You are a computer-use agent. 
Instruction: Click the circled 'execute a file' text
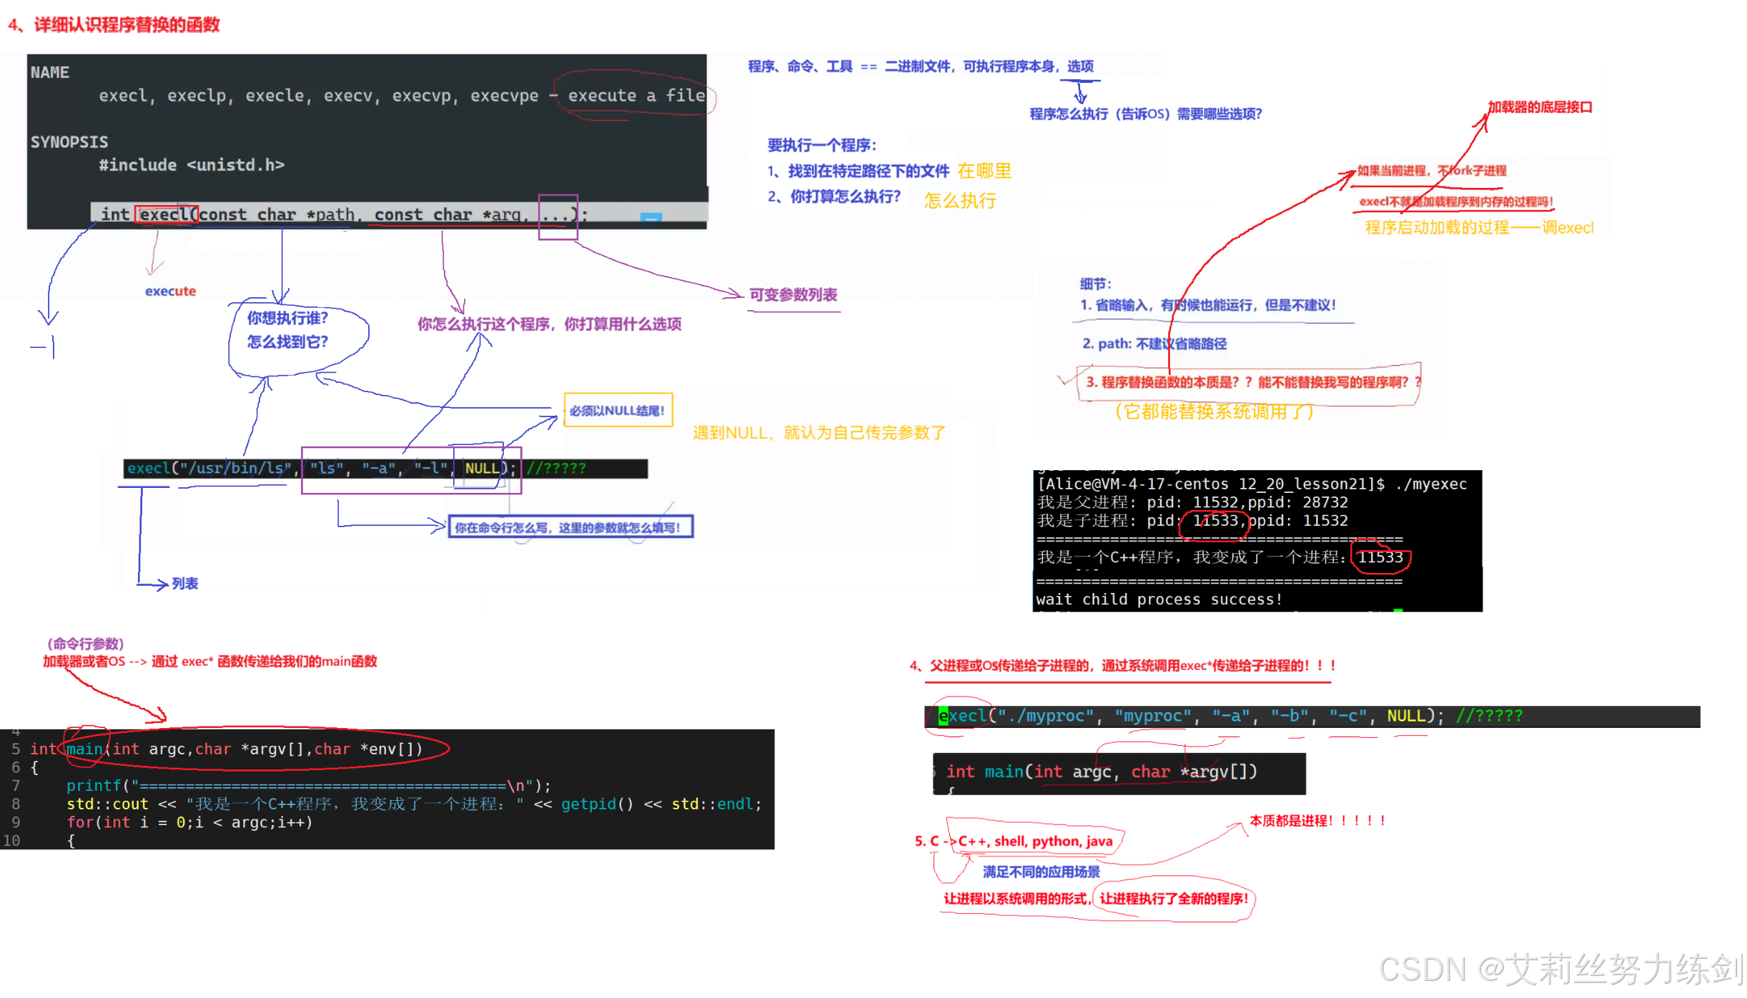pos(635,96)
